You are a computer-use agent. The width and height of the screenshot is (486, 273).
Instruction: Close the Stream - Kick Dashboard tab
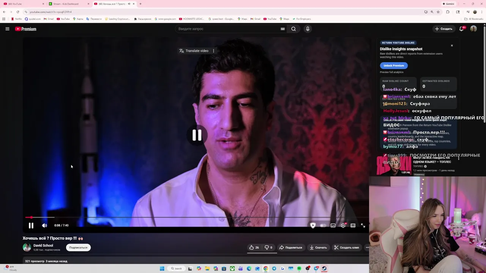(x=88, y=4)
